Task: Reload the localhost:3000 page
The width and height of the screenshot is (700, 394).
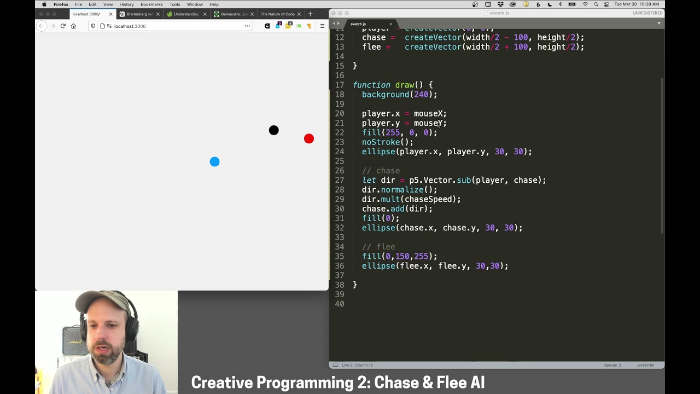Action: click(63, 26)
